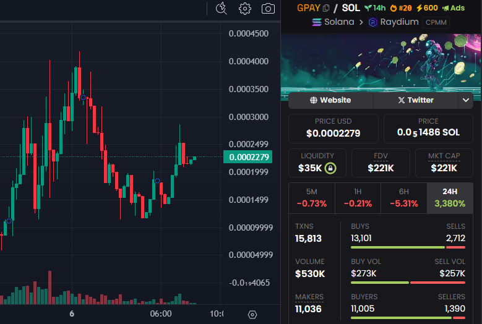Select the 5M timeframe tab

[312, 198]
